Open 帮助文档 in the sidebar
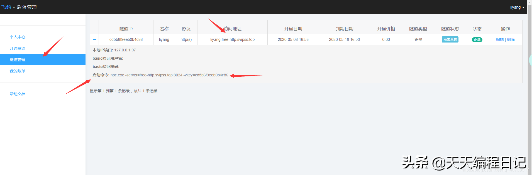This screenshot has height=175, width=532. [x=18, y=94]
